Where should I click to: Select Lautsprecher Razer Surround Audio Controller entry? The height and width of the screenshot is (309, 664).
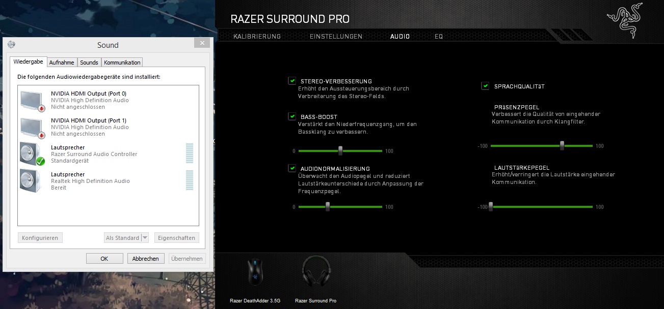coord(108,154)
